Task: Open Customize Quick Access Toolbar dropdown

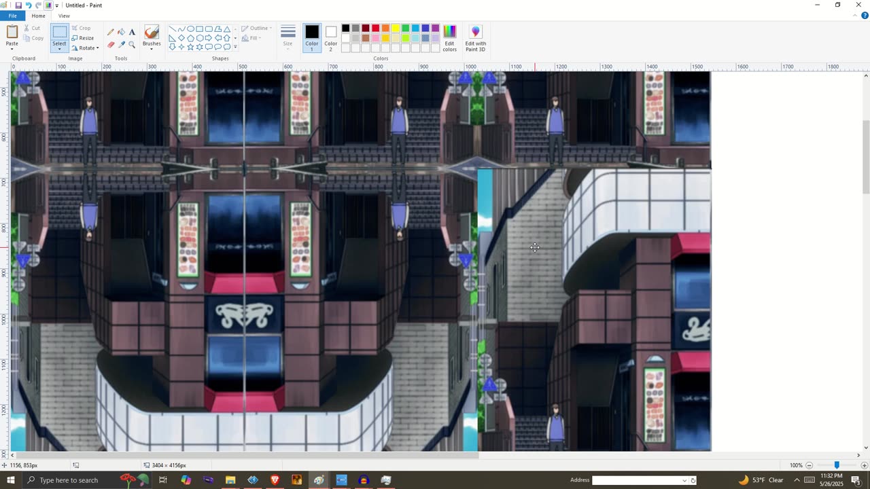Action: [57, 5]
